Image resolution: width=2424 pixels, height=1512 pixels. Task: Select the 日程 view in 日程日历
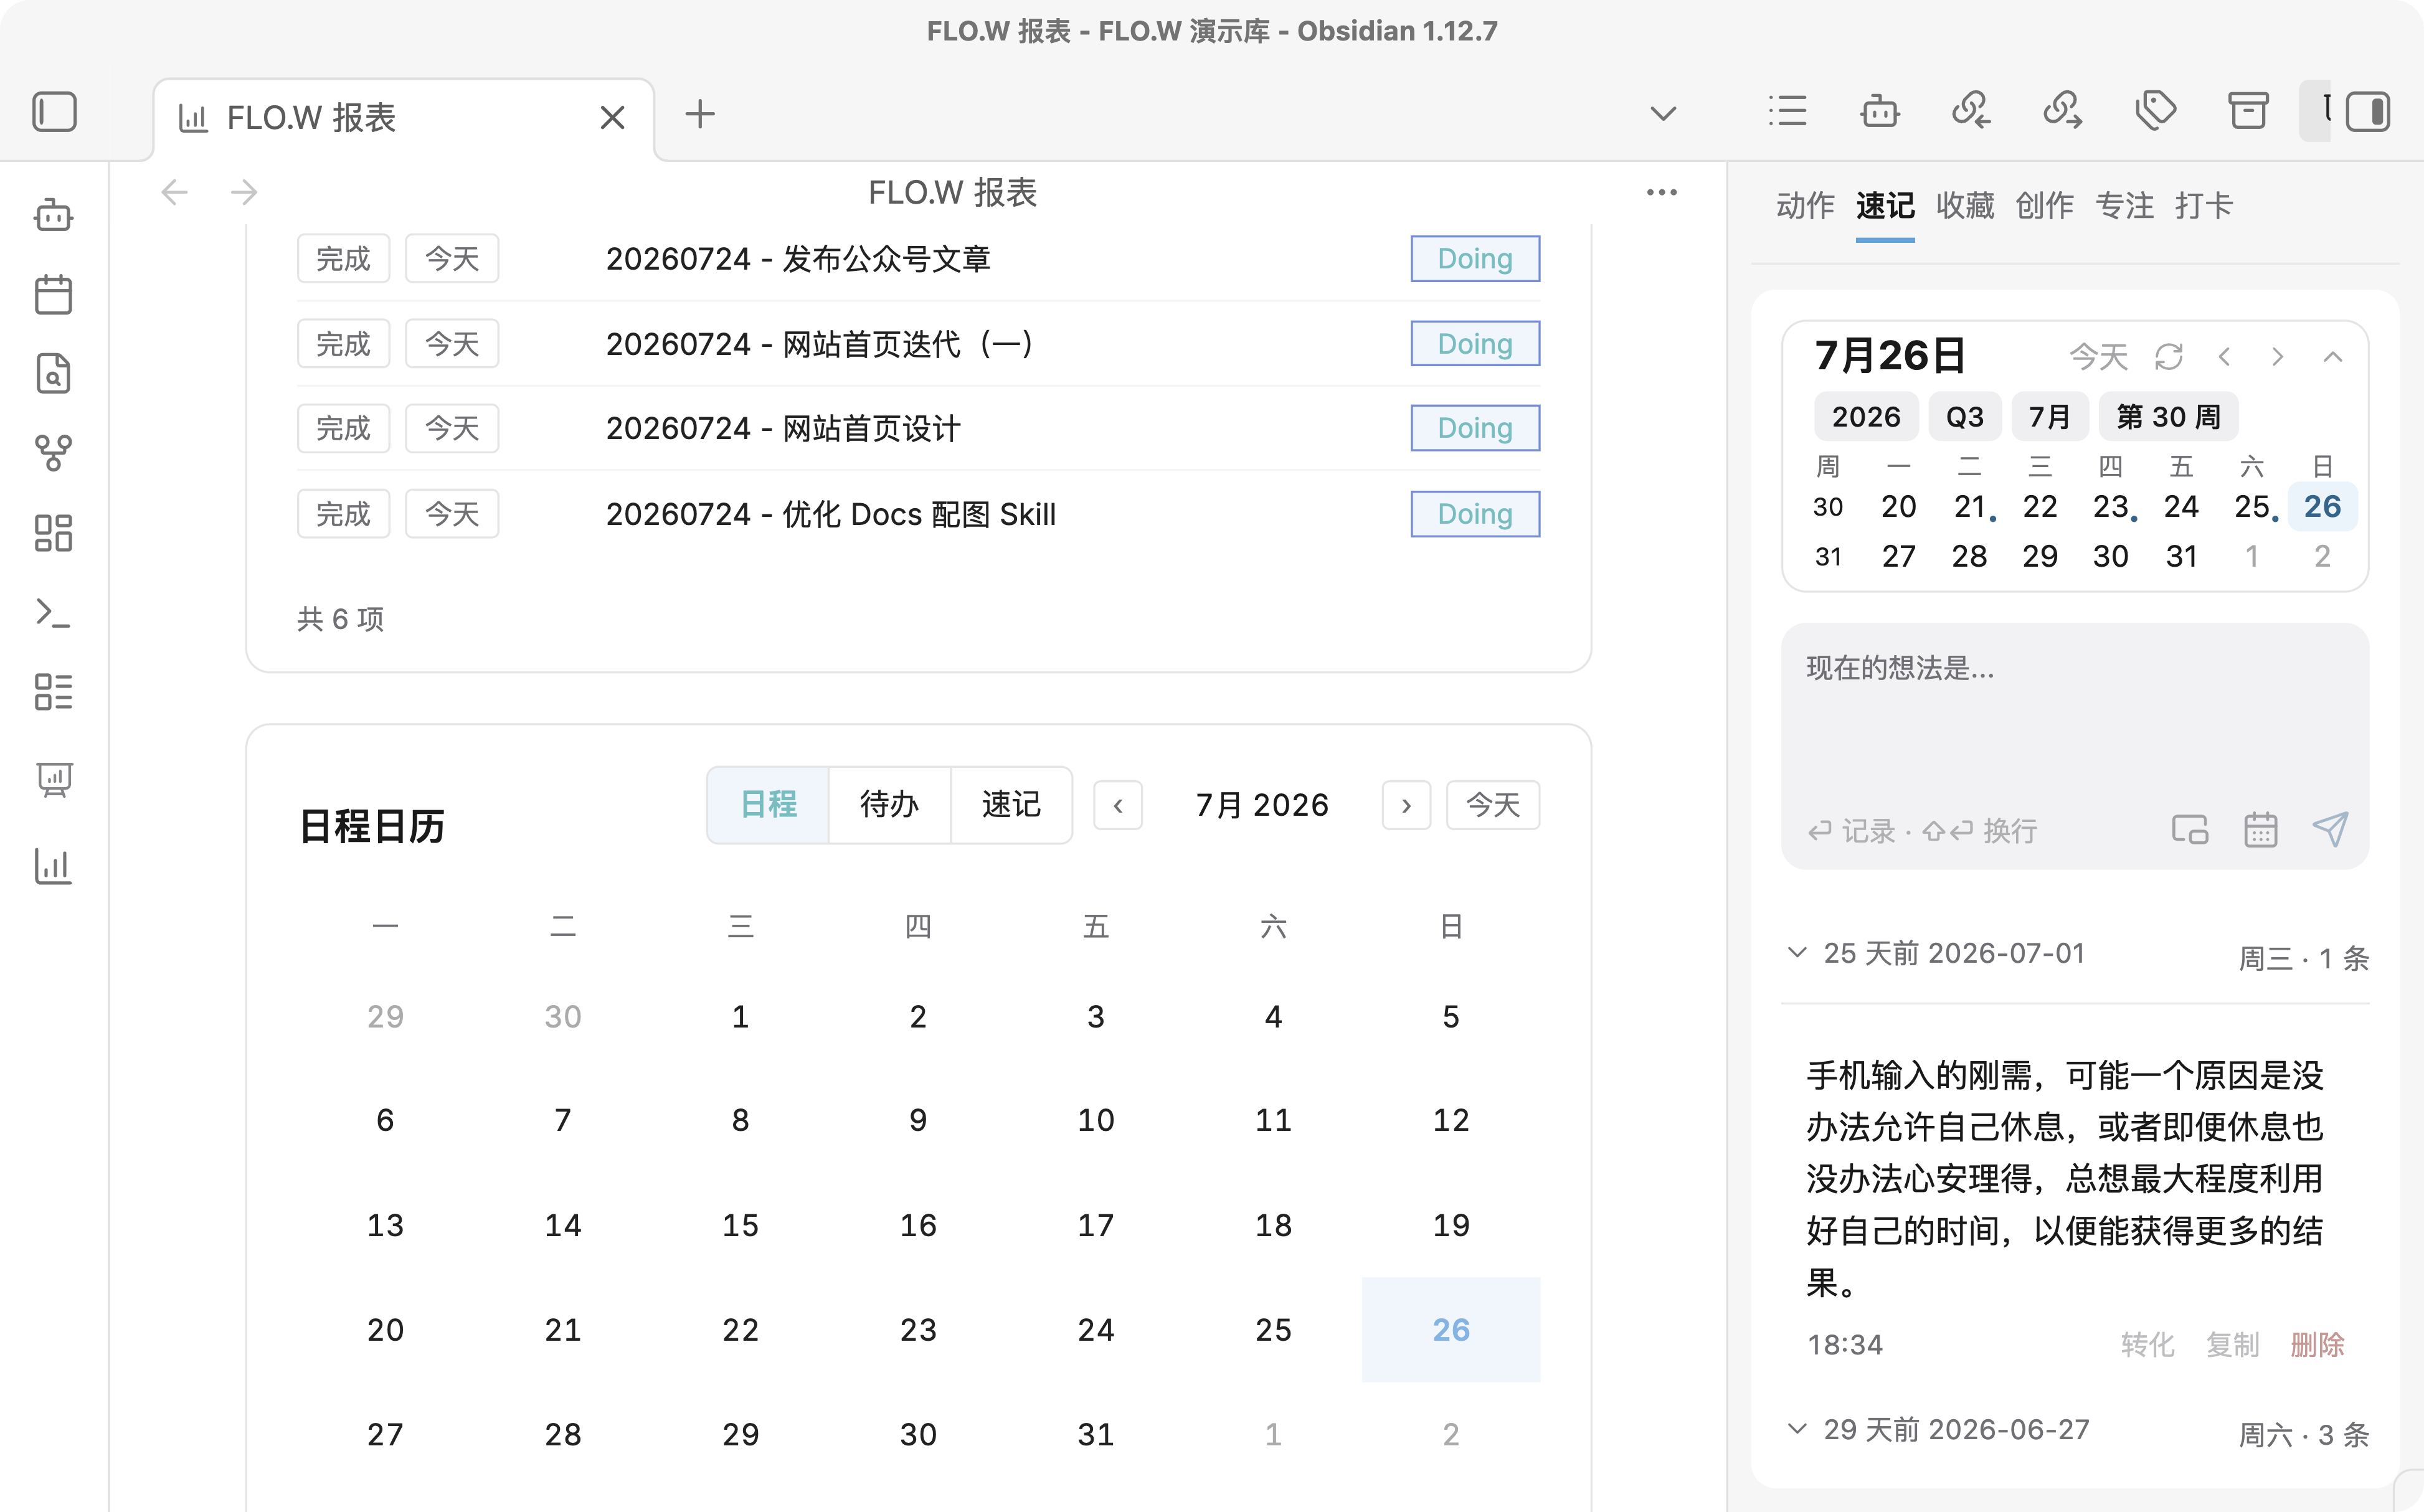point(768,805)
